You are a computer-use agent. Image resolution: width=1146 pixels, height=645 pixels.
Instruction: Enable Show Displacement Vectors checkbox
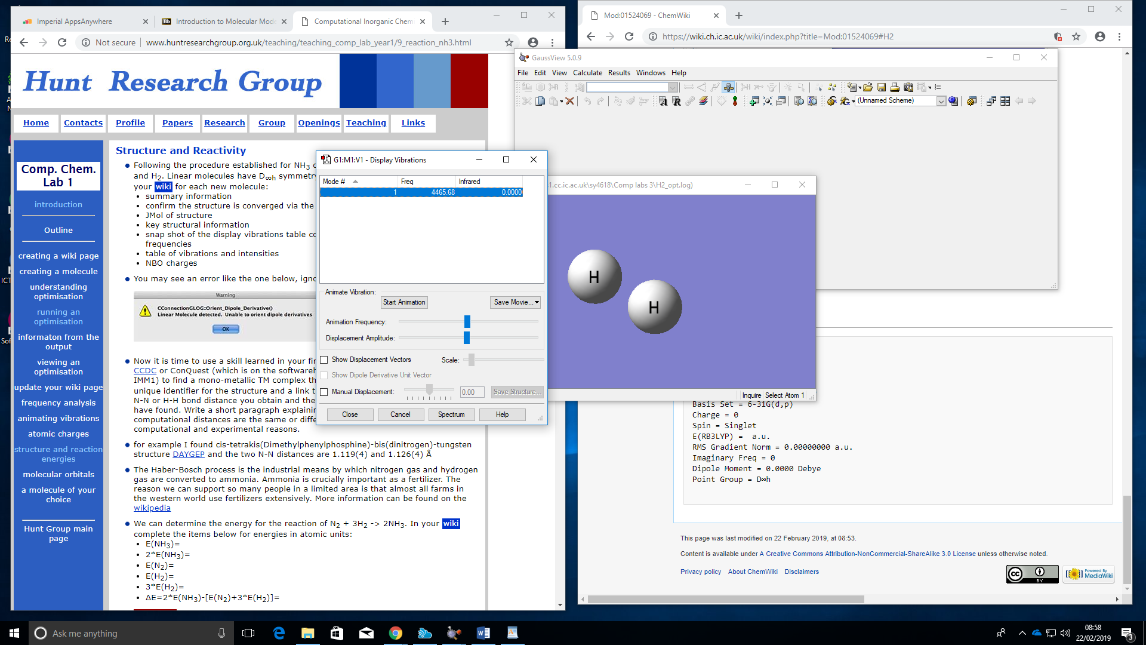click(x=324, y=360)
